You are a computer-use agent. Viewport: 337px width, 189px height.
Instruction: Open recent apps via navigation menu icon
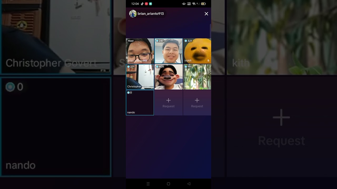click(148, 184)
